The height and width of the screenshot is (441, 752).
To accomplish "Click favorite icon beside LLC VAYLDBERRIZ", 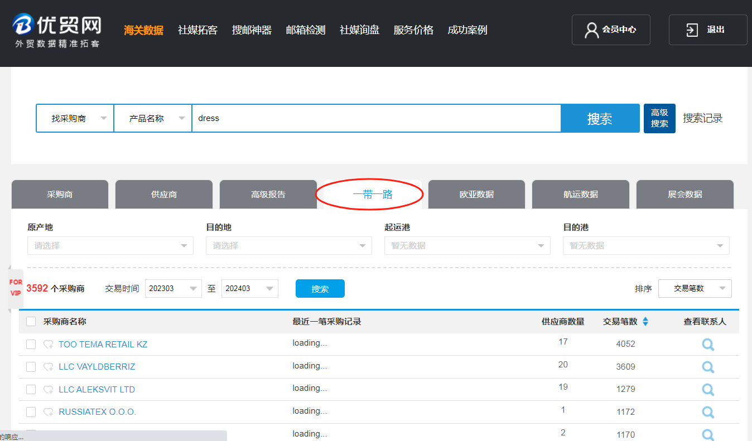I will [49, 367].
